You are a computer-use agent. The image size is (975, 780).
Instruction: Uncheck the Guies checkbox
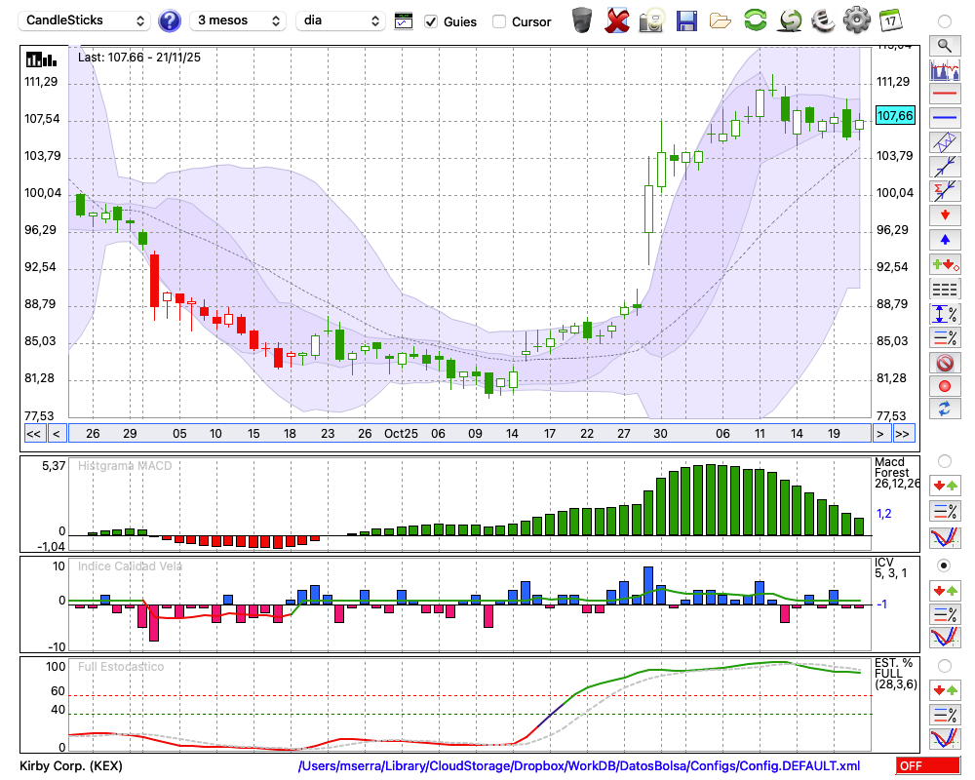[x=431, y=21]
